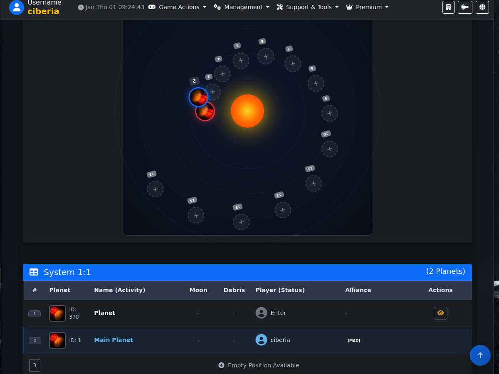
Task: Select empty orbit slot 13 on map
Action: click(241, 222)
